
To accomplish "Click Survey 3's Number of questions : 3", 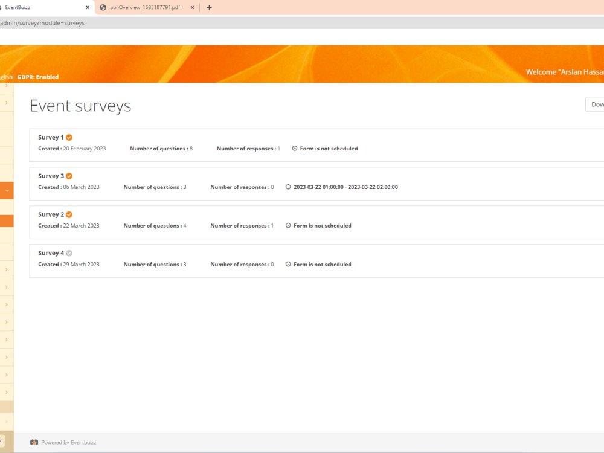I will (x=155, y=187).
